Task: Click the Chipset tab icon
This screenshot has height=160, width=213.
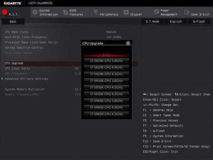Action: tap(126, 12)
